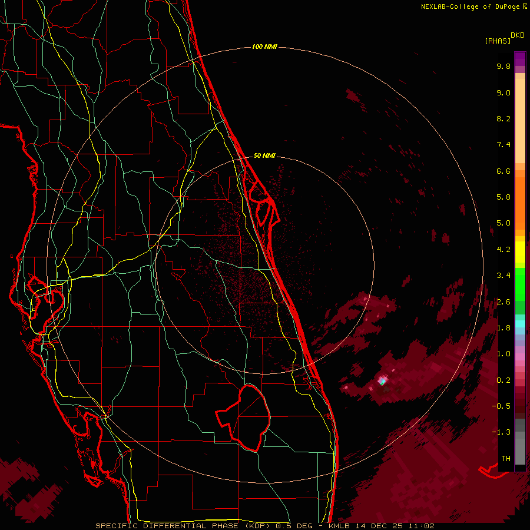Image resolution: width=530 pixels, height=530 pixels.
Task: Click the 5.8 legend value
Action: click(x=503, y=197)
